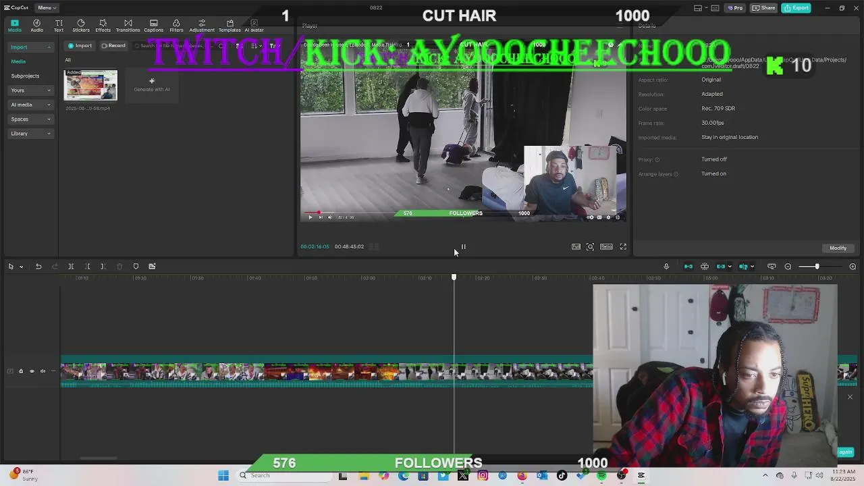Open the Audio tab
The image size is (864, 486).
coord(36,26)
